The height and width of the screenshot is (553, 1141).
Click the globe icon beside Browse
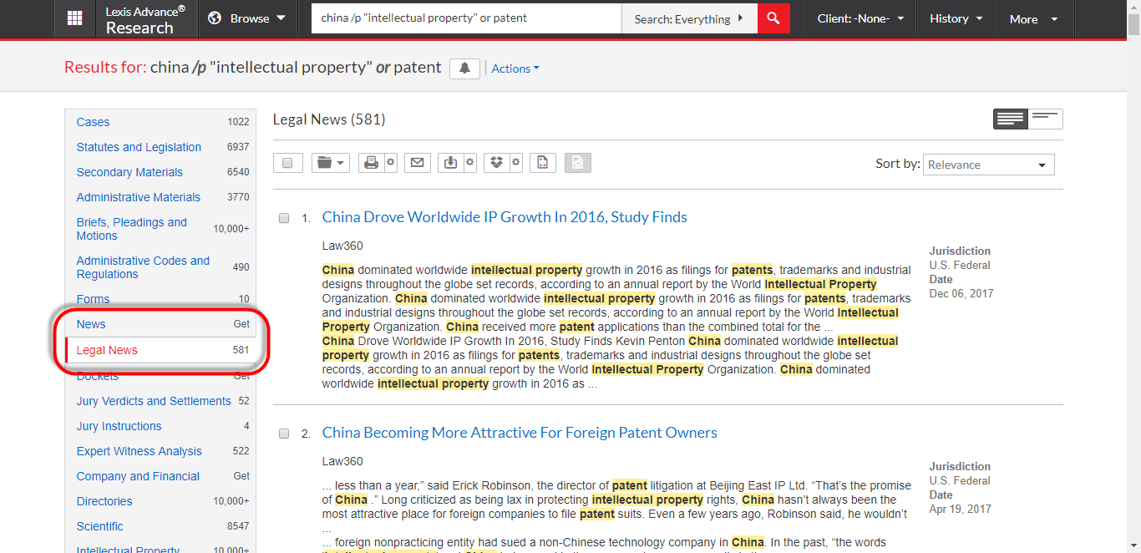tap(215, 18)
